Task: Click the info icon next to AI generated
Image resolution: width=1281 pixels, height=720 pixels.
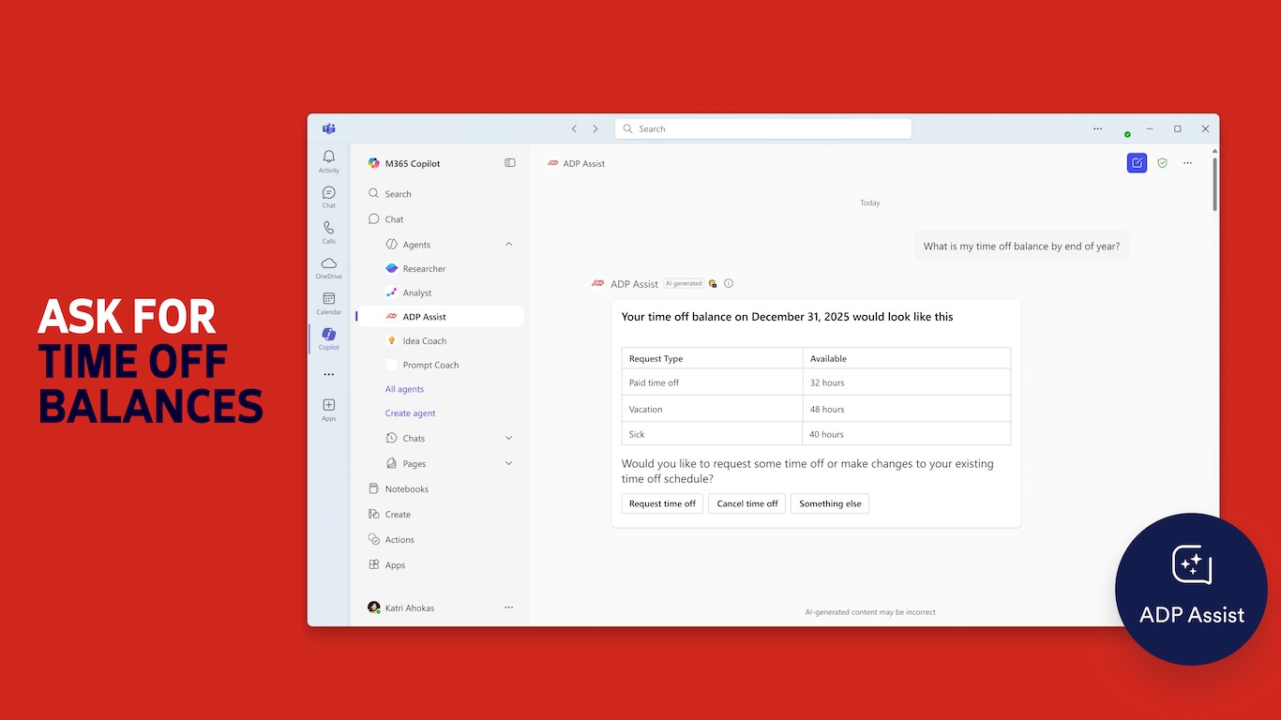Action: click(729, 283)
